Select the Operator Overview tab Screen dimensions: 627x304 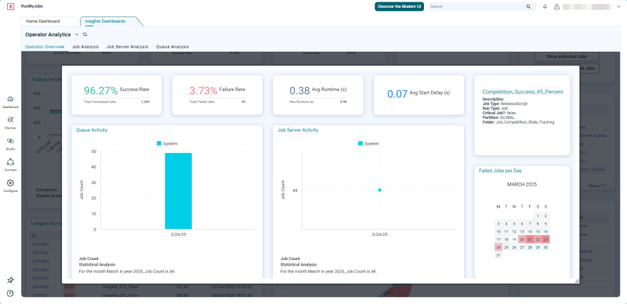(x=45, y=47)
